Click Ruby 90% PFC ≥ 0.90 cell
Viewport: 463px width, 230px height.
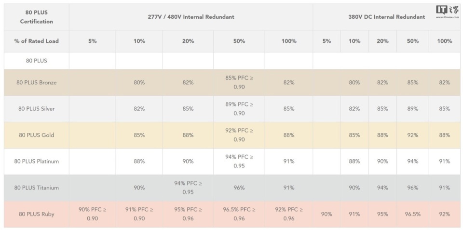93,214
